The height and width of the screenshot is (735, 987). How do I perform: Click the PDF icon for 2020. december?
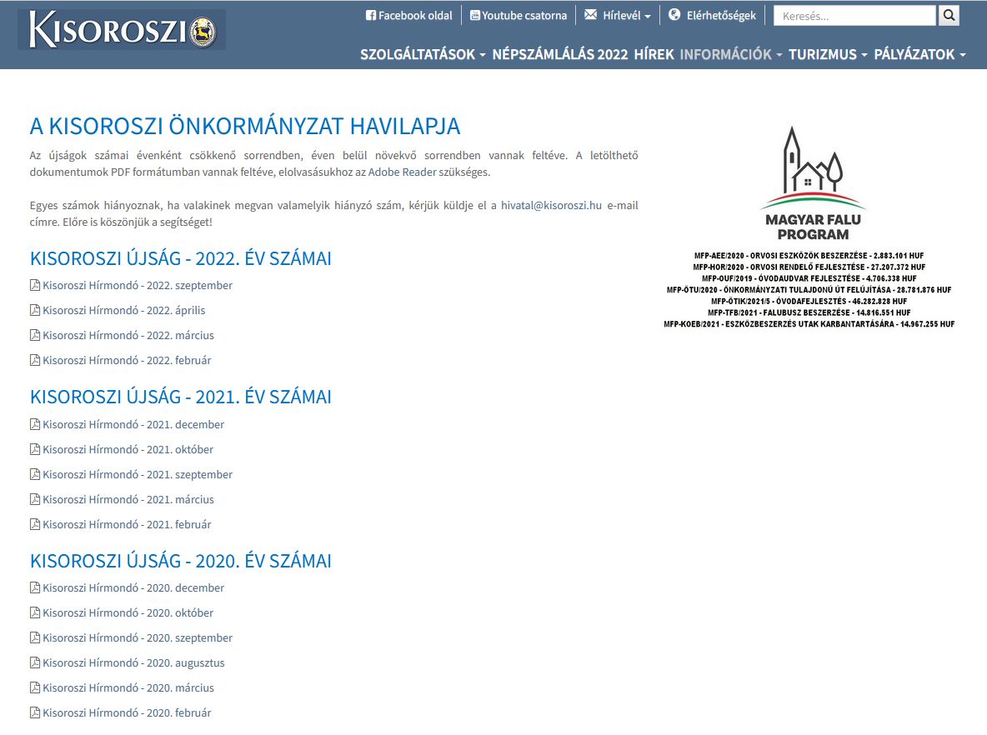(35, 587)
